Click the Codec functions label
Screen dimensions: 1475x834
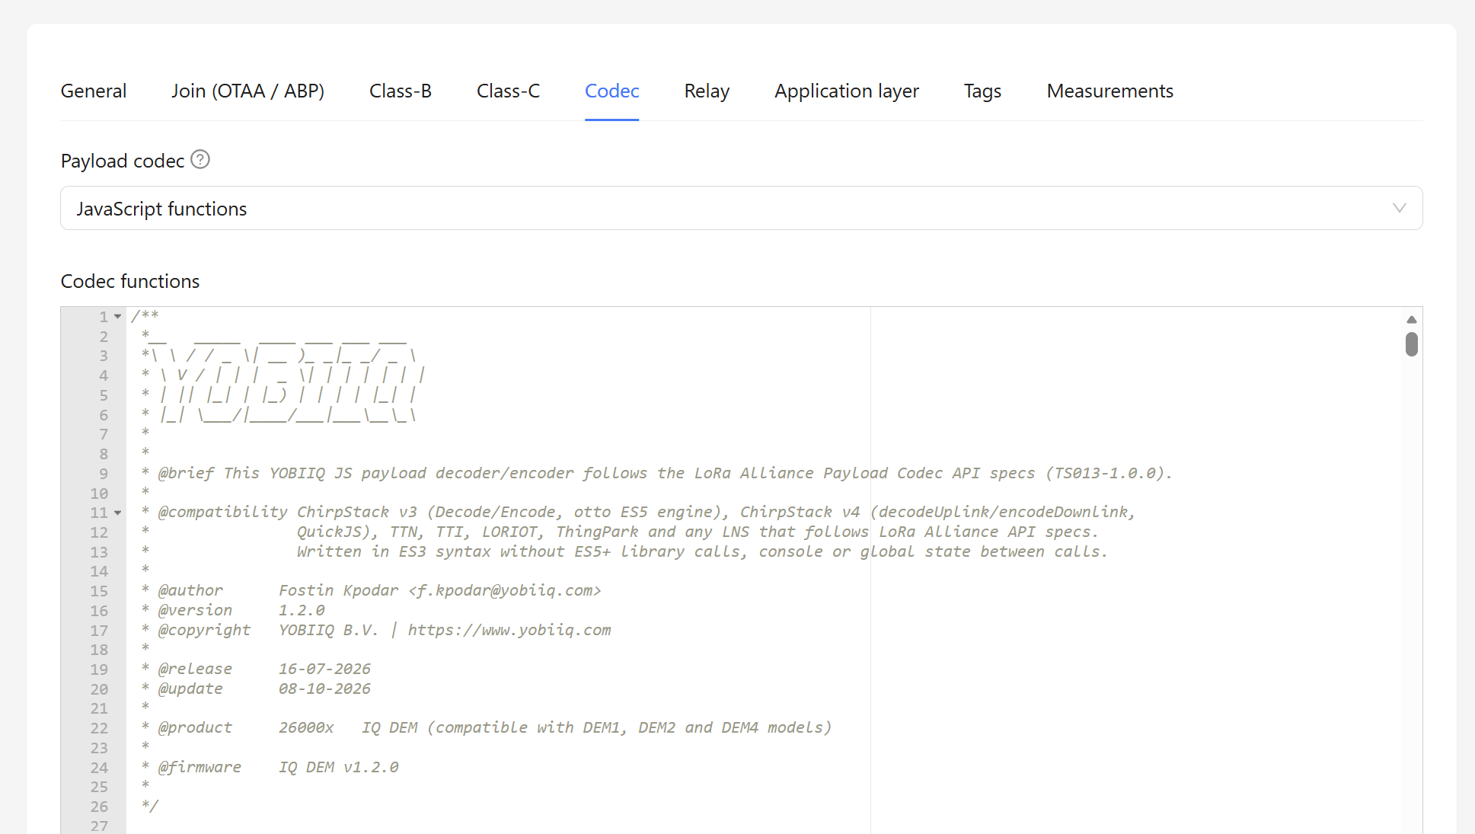(130, 281)
